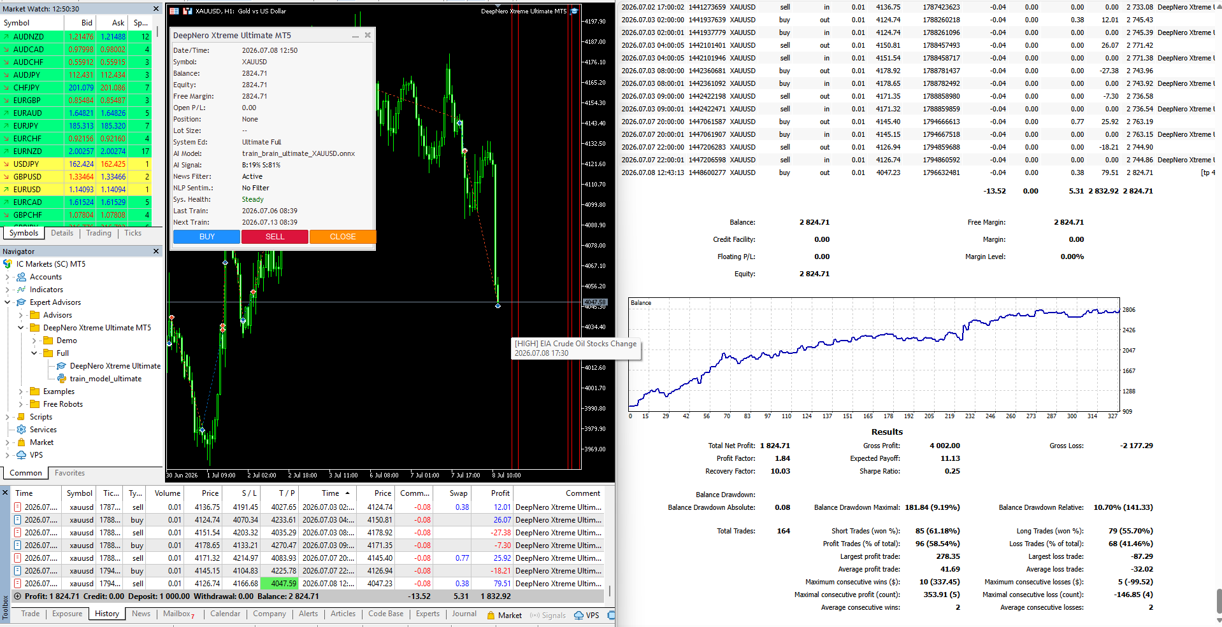Click the Scripts icon in Navigator
Screen dimensions: 1222x627
(21, 416)
